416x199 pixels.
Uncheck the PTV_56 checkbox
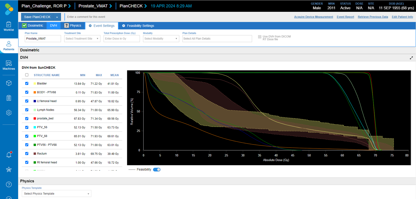(x=27, y=127)
